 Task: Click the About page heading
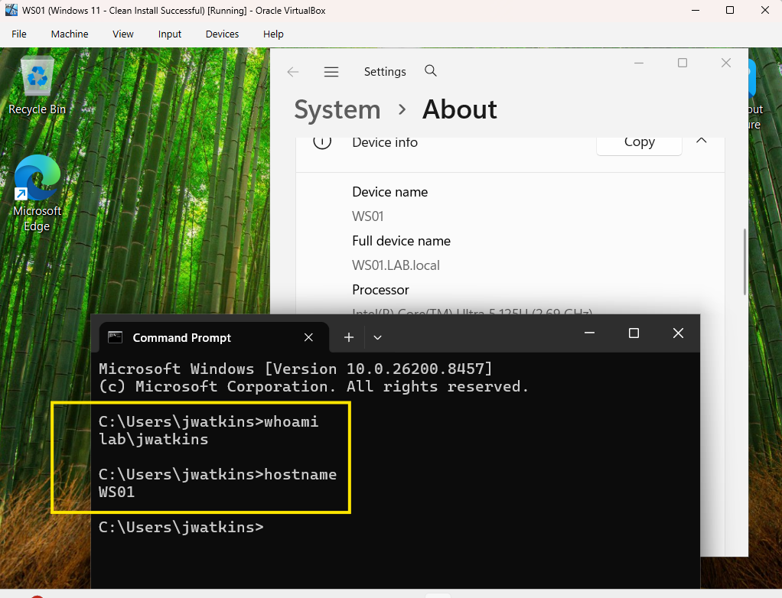pyautogui.click(x=459, y=109)
